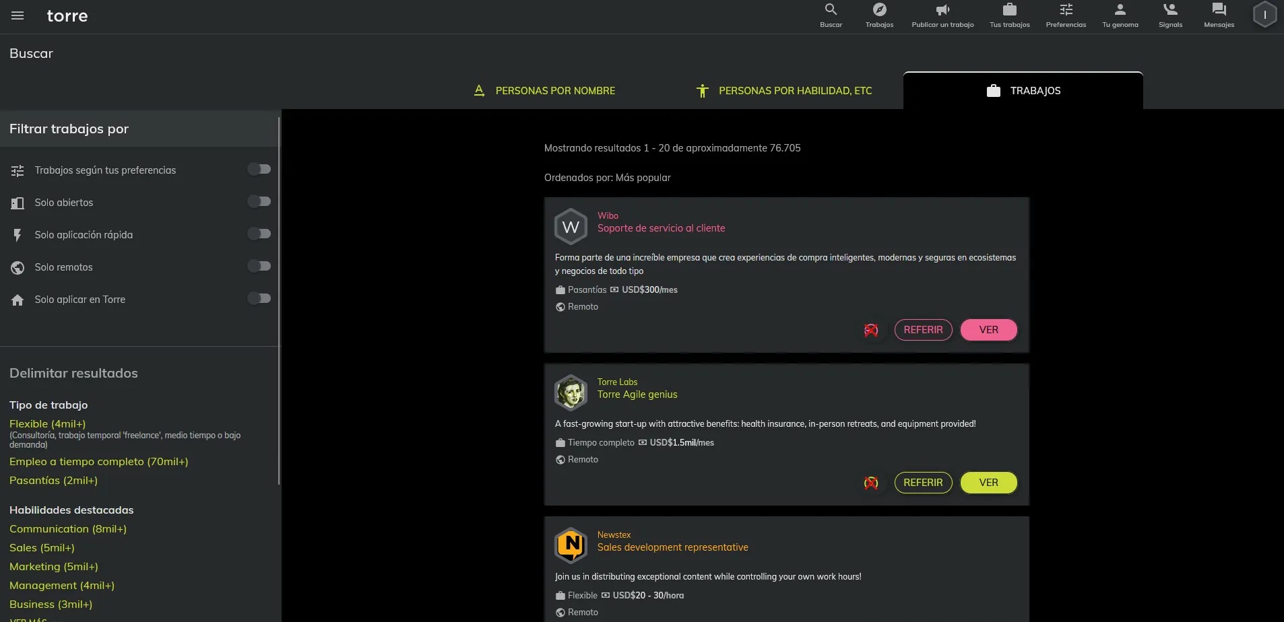Image resolution: width=1284 pixels, height=622 pixels.
Task: Open Sales development representative job title
Action: [x=673, y=547]
